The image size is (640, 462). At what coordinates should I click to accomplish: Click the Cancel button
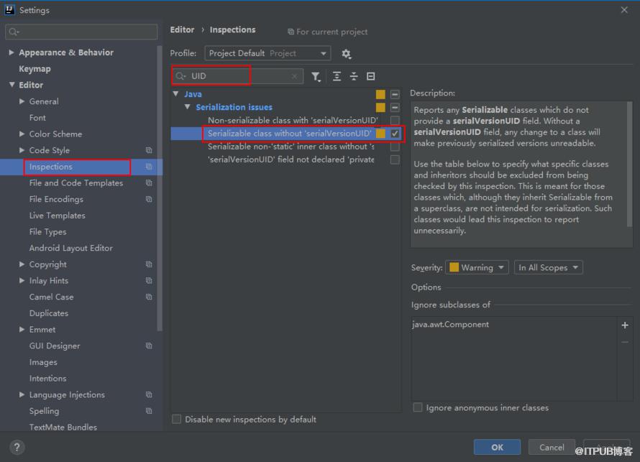click(x=552, y=448)
